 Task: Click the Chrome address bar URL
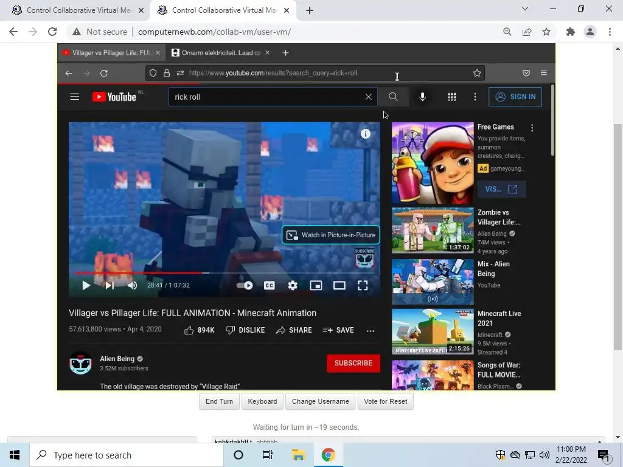(215, 32)
